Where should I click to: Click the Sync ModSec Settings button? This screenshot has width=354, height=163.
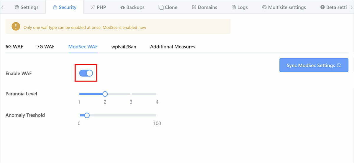[x=314, y=65]
